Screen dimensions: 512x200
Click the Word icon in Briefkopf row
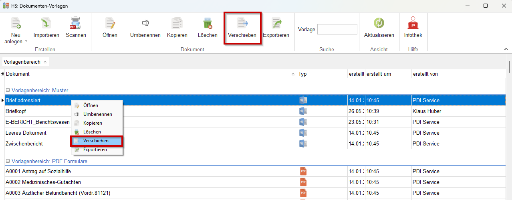pos(303,111)
